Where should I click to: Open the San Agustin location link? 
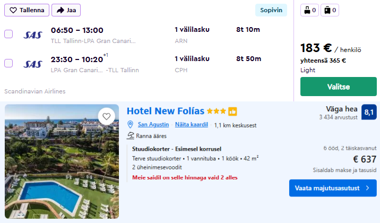pos(153,125)
